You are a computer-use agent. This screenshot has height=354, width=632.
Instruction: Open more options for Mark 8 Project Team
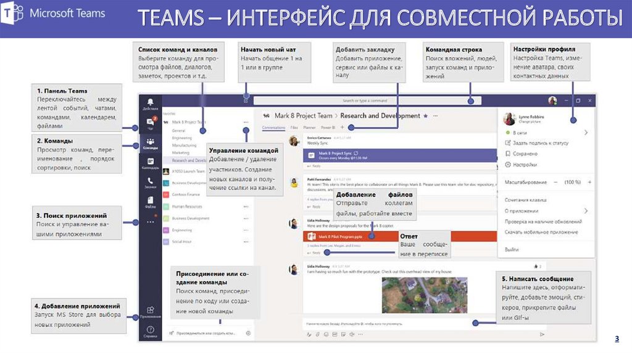click(x=246, y=122)
